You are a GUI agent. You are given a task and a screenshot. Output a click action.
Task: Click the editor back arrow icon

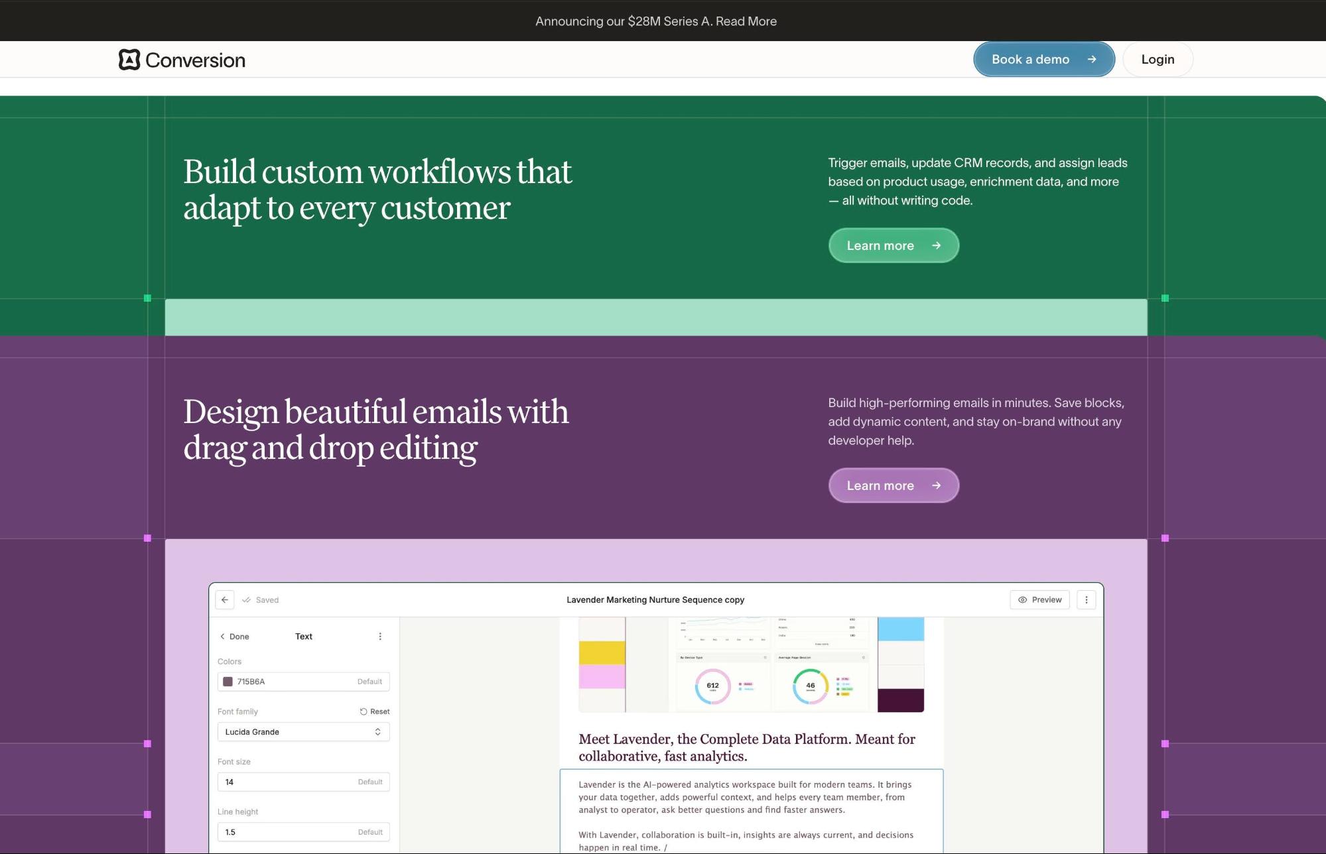point(225,600)
